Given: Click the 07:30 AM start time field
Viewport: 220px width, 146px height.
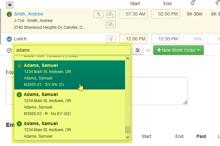Looking at the screenshot, I should 133,14.
